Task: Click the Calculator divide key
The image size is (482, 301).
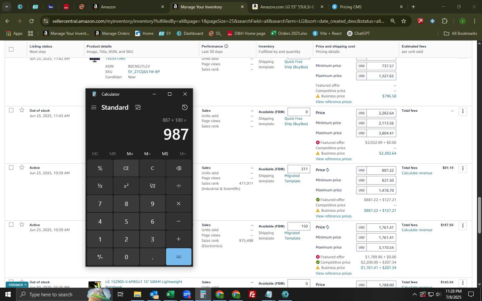Action: coord(178,186)
